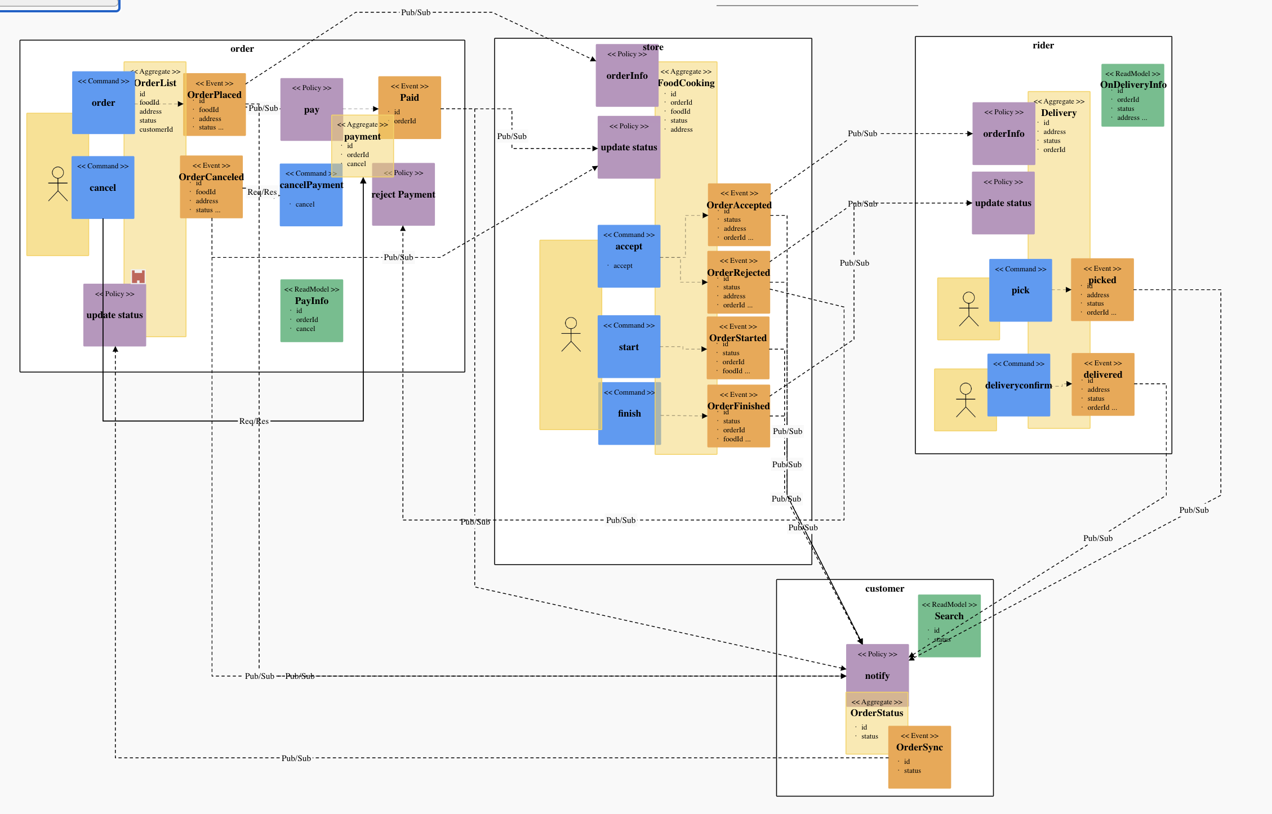
Task: Click the OnDeliveryInfo ReadModel sticky in rider
Action: (1132, 95)
